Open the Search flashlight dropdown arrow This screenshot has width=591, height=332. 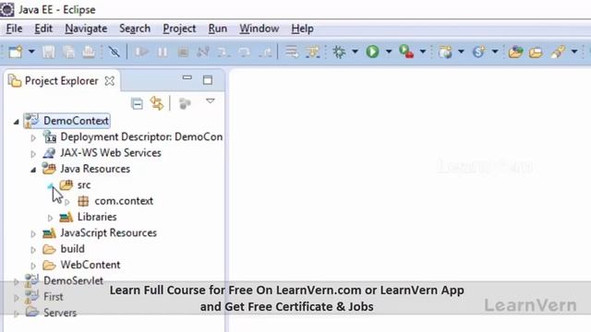pyautogui.click(x=573, y=52)
